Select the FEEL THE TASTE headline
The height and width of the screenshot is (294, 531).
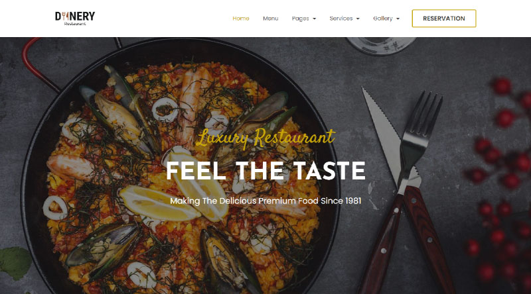point(266,171)
